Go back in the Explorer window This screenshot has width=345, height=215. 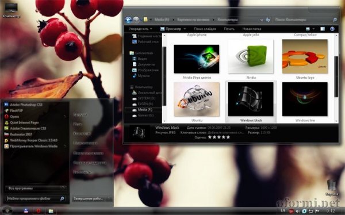128,20
